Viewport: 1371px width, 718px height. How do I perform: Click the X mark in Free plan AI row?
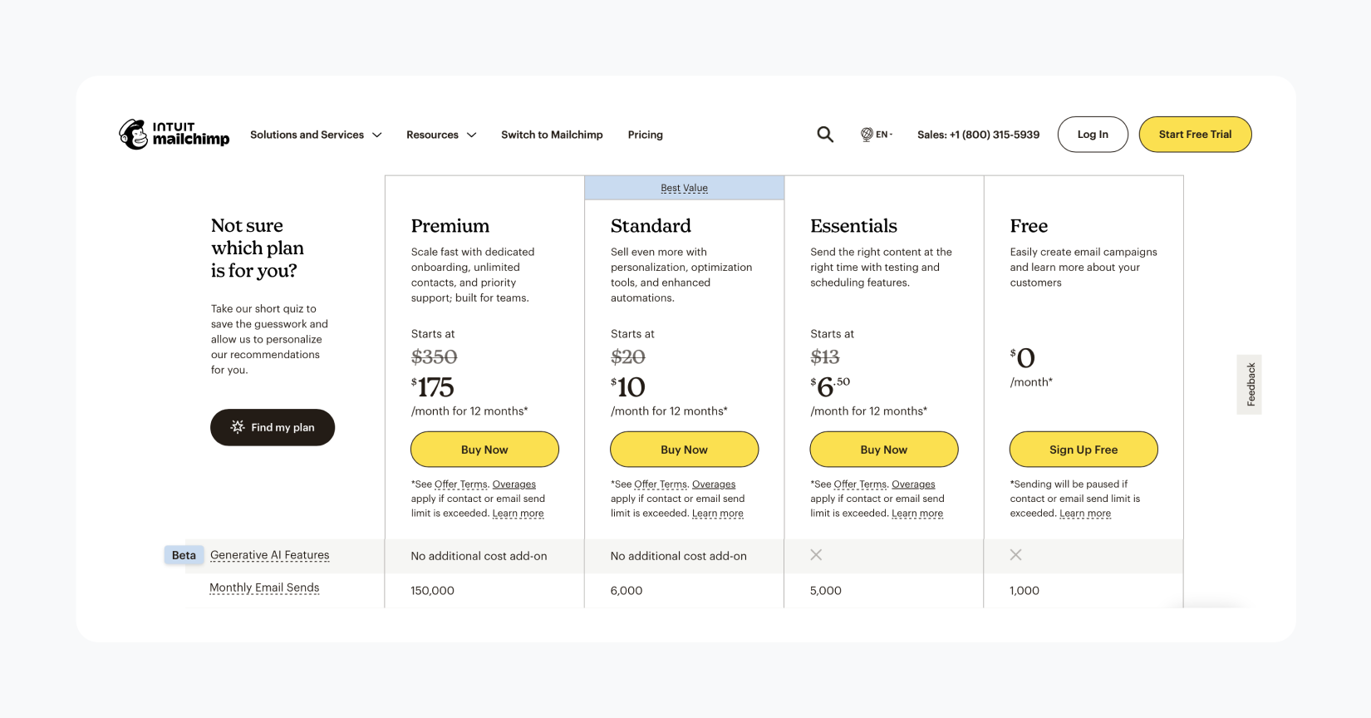(1015, 554)
